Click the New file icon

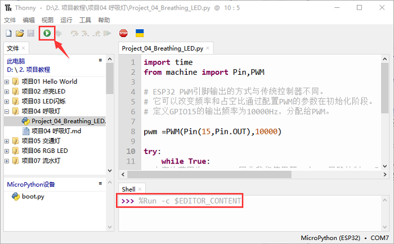pyautogui.click(x=8, y=34)
